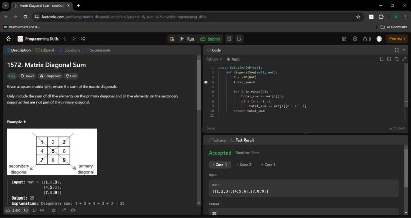This screenshot has width=411, height=218.
Task: Open the tab search dropdown arrow
Action: point(5,5)
